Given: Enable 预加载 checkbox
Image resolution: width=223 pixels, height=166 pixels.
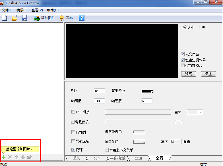Looking at the screenshot, I should (x=73, y=132).
